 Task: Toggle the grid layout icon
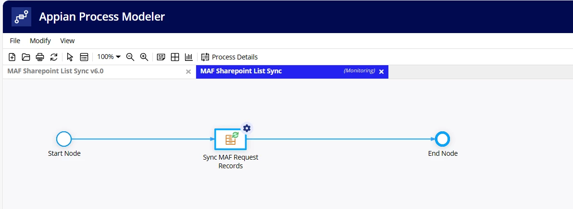(x=175, y=57)
